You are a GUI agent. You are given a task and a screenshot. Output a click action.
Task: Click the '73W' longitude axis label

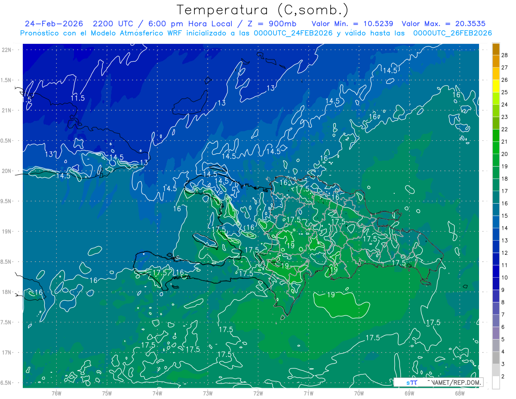[208, 393]
